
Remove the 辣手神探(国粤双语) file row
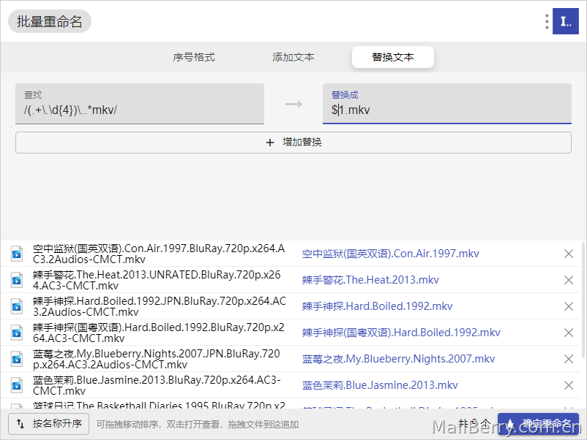pos(569,333)
